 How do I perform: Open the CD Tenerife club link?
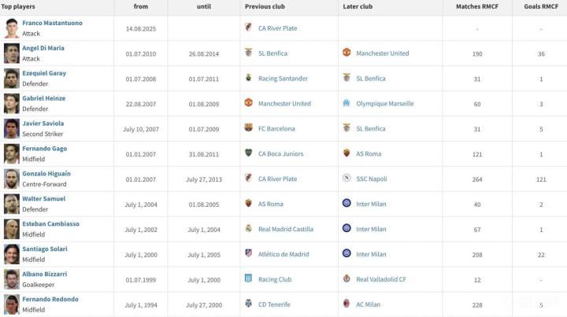[274, 304]
